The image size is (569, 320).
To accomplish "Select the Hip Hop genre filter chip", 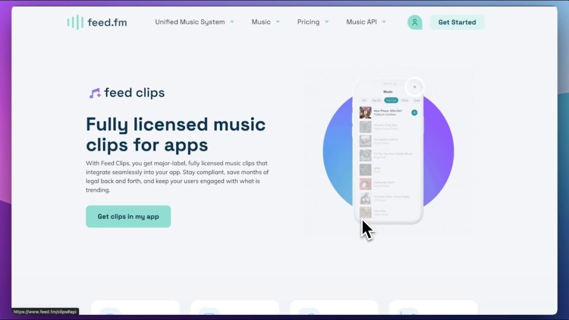I will tap(391, 100).
